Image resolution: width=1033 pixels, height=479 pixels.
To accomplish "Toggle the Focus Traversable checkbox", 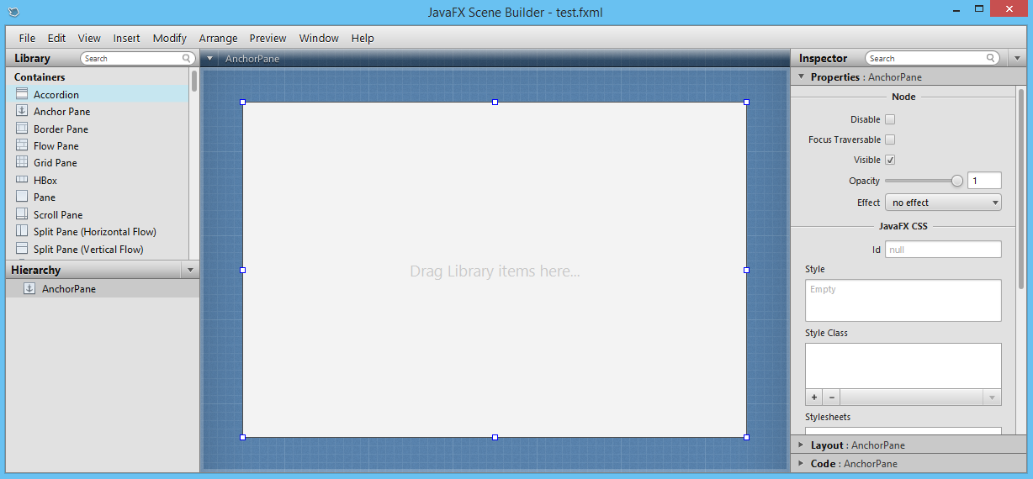I will pyautogui.click(x=890, y=139).
